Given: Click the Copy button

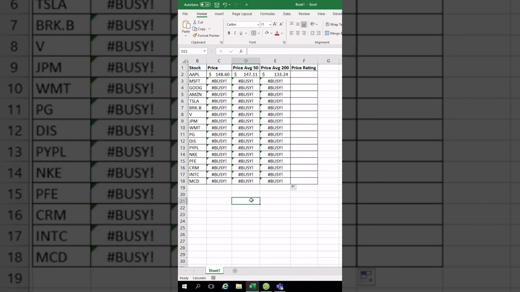Looking at the screenshot, I should [199, 29].
